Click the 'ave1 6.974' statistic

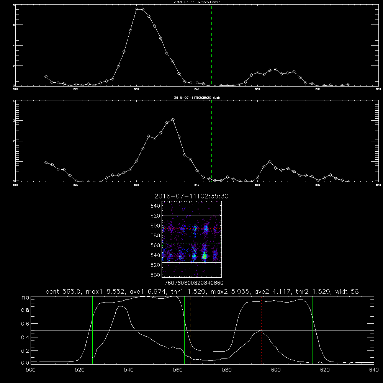(x=147, y=291)
